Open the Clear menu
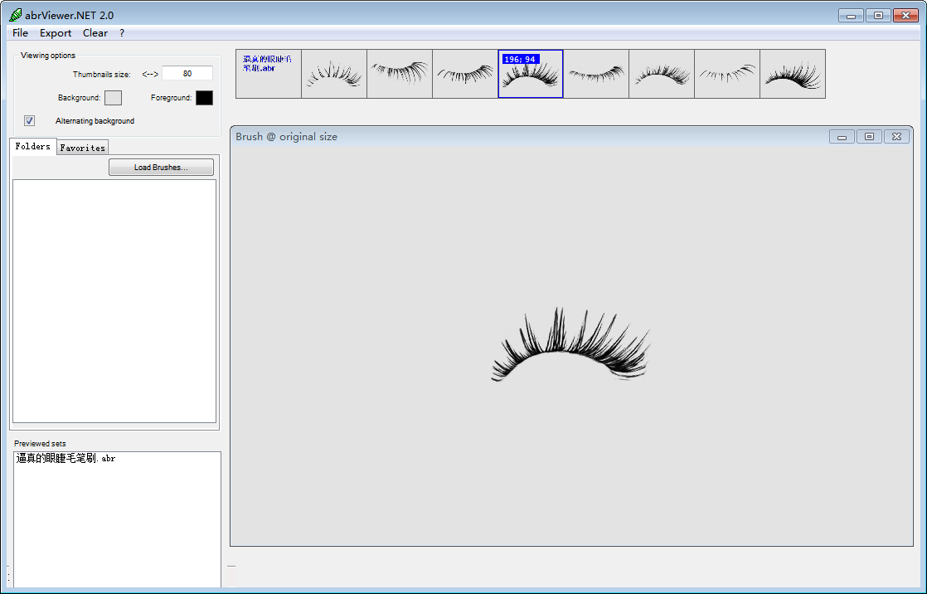This screenshot has width=927, height=594. pyautogui.click(x=95, y=33)
